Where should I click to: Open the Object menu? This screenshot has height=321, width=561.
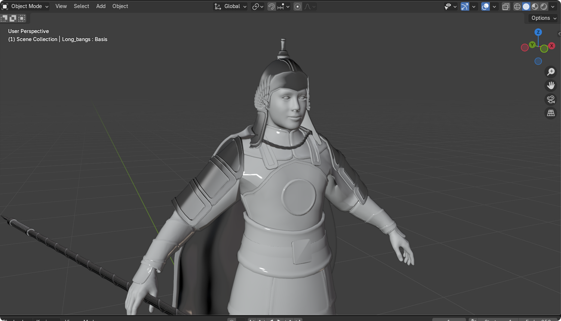[120, 6]
